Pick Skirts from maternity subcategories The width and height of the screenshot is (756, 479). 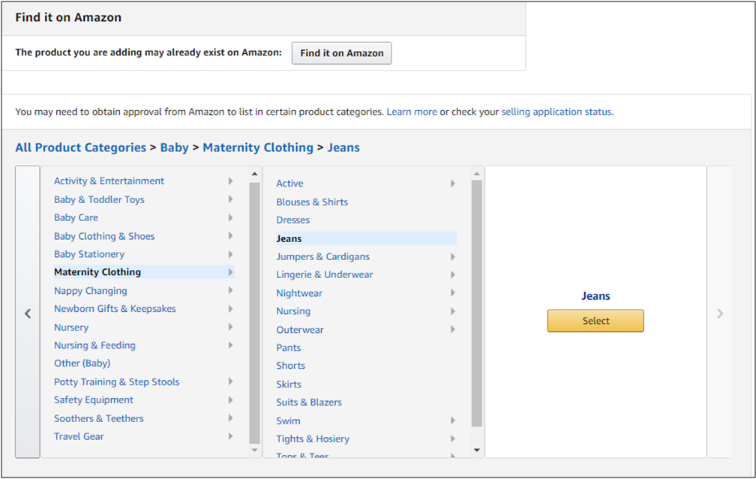click(289, 384)
